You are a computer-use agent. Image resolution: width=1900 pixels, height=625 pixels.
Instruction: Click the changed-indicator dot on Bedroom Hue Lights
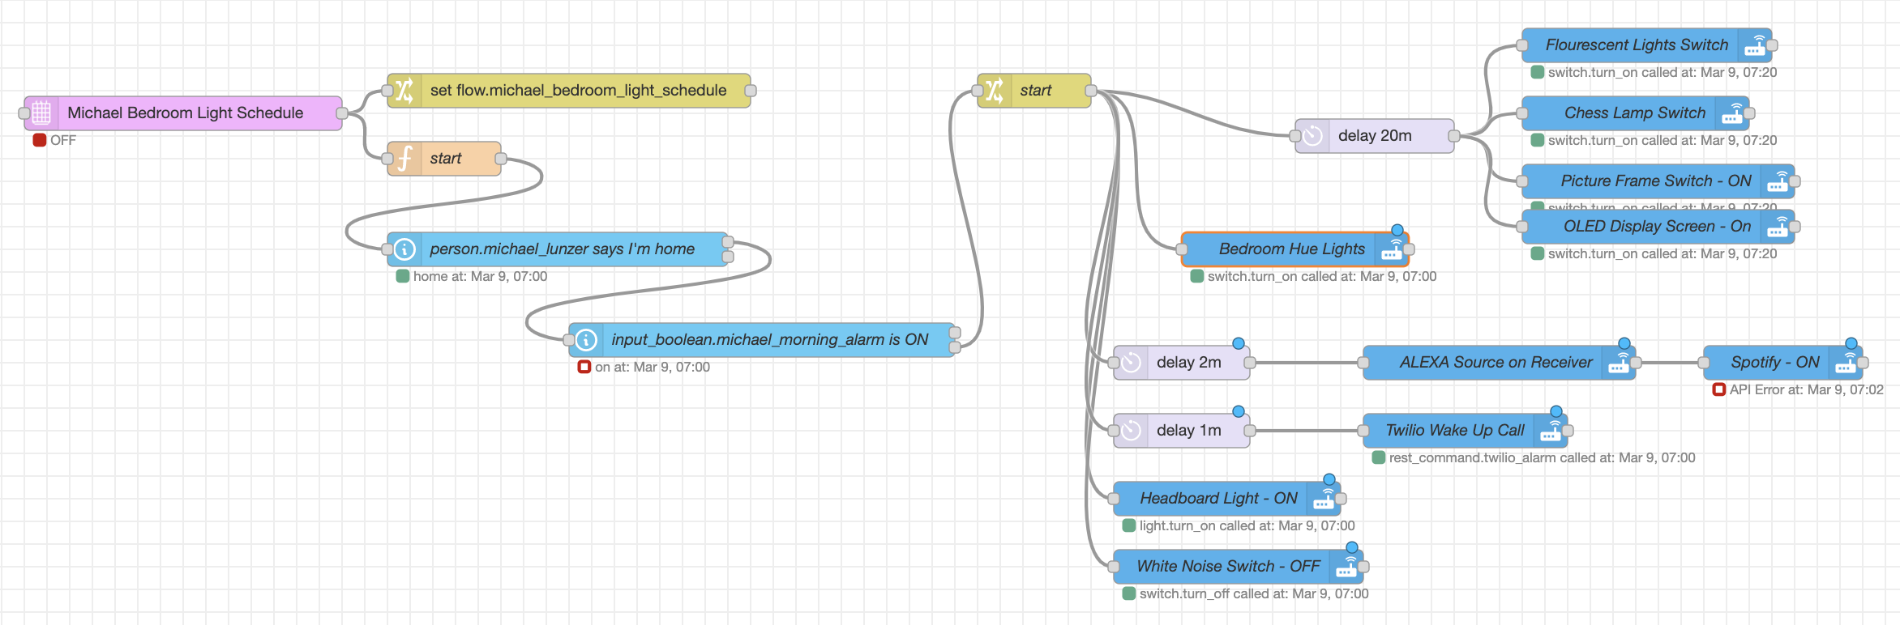tap(1397, 230)
